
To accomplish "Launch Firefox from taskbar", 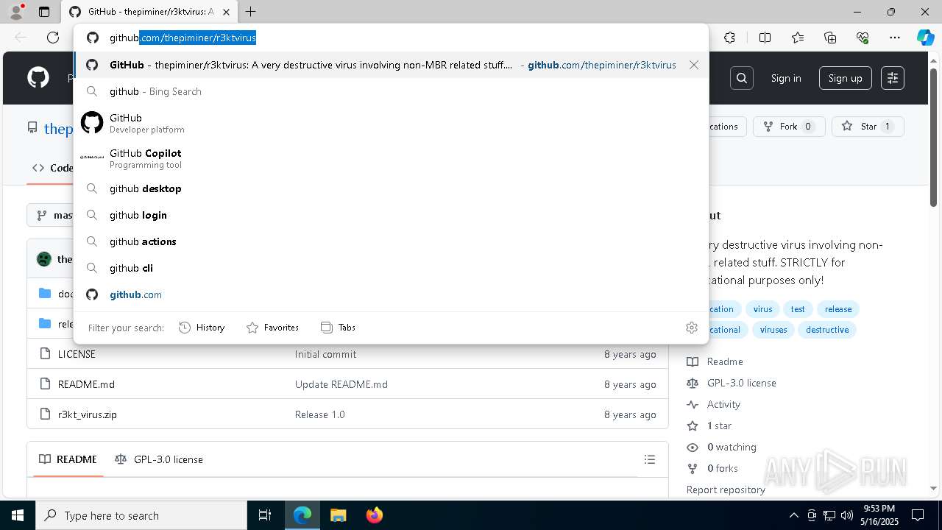I will 375,515.
